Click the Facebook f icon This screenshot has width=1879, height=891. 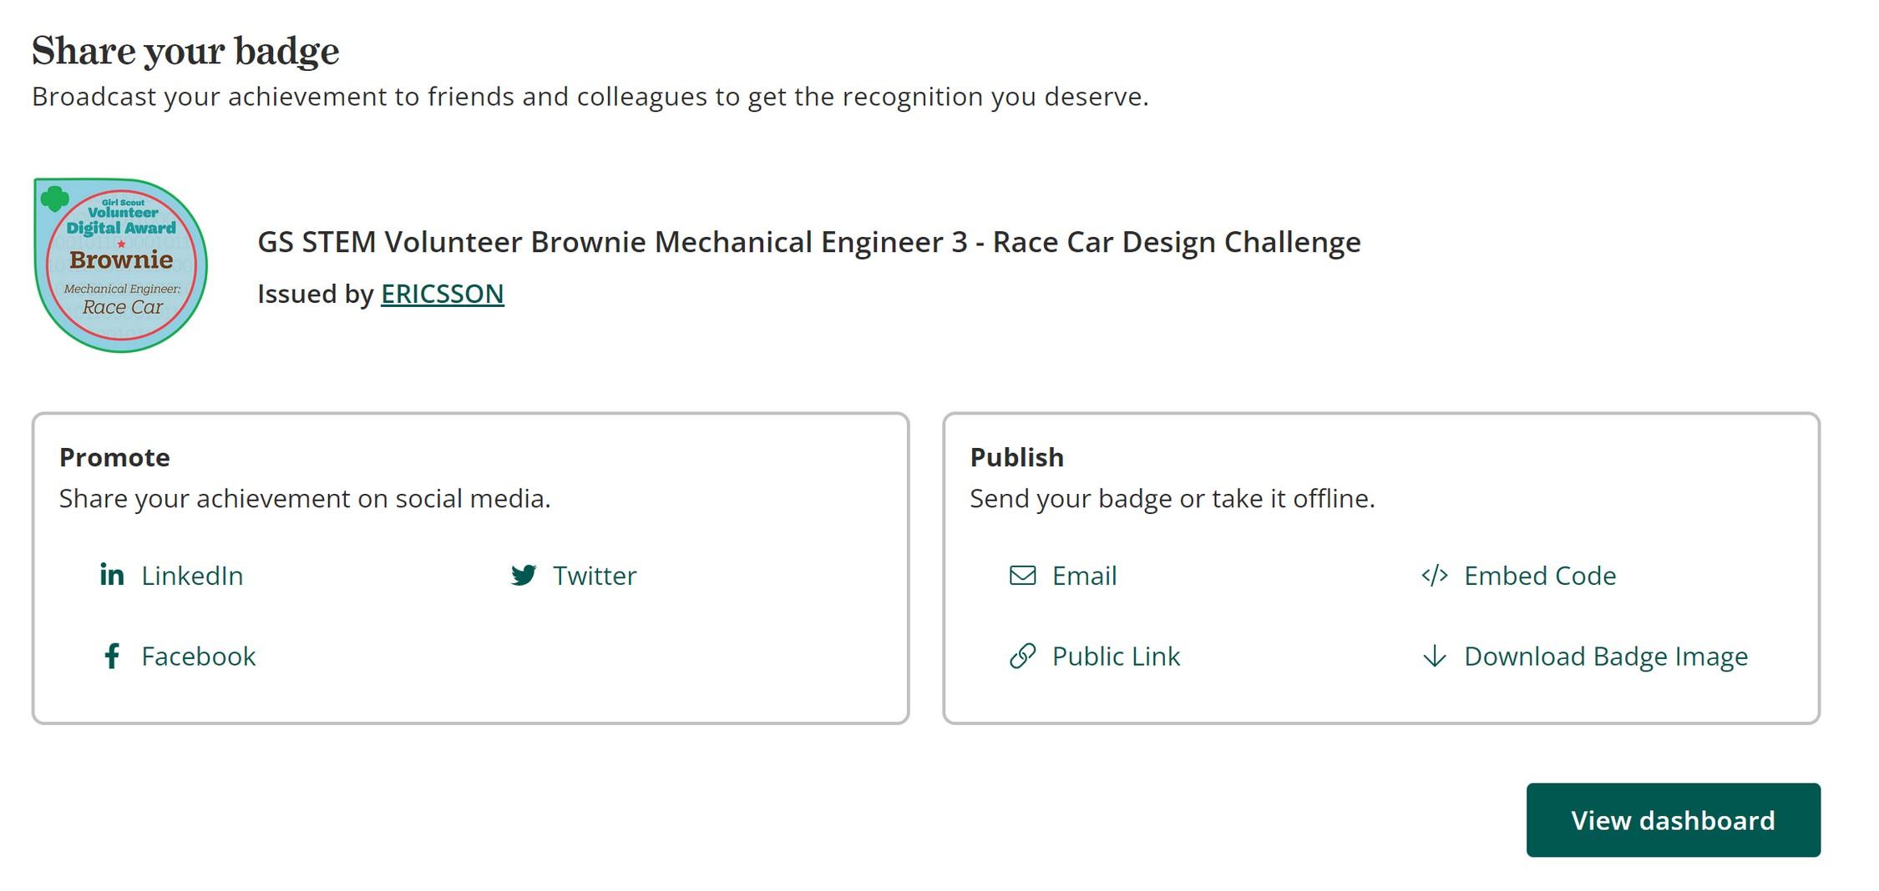[x=112, y=656]
